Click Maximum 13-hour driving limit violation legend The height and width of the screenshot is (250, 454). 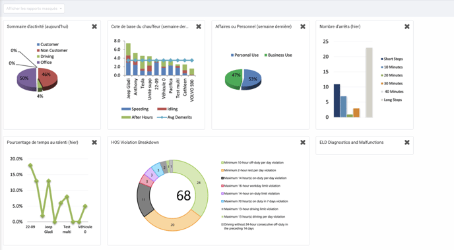click(x=249, y=209)
